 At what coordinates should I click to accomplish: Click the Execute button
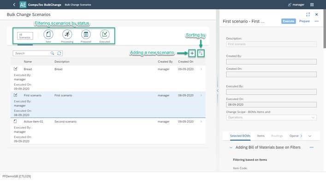(289, 21)
